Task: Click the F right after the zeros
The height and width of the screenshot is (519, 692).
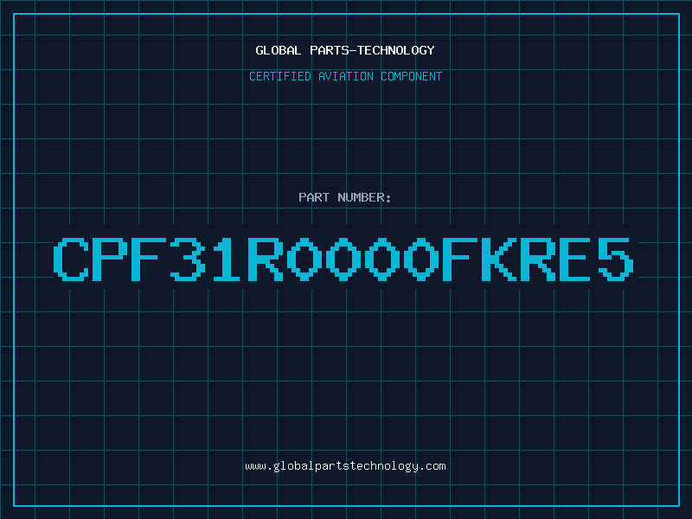Action: point(460,259)
